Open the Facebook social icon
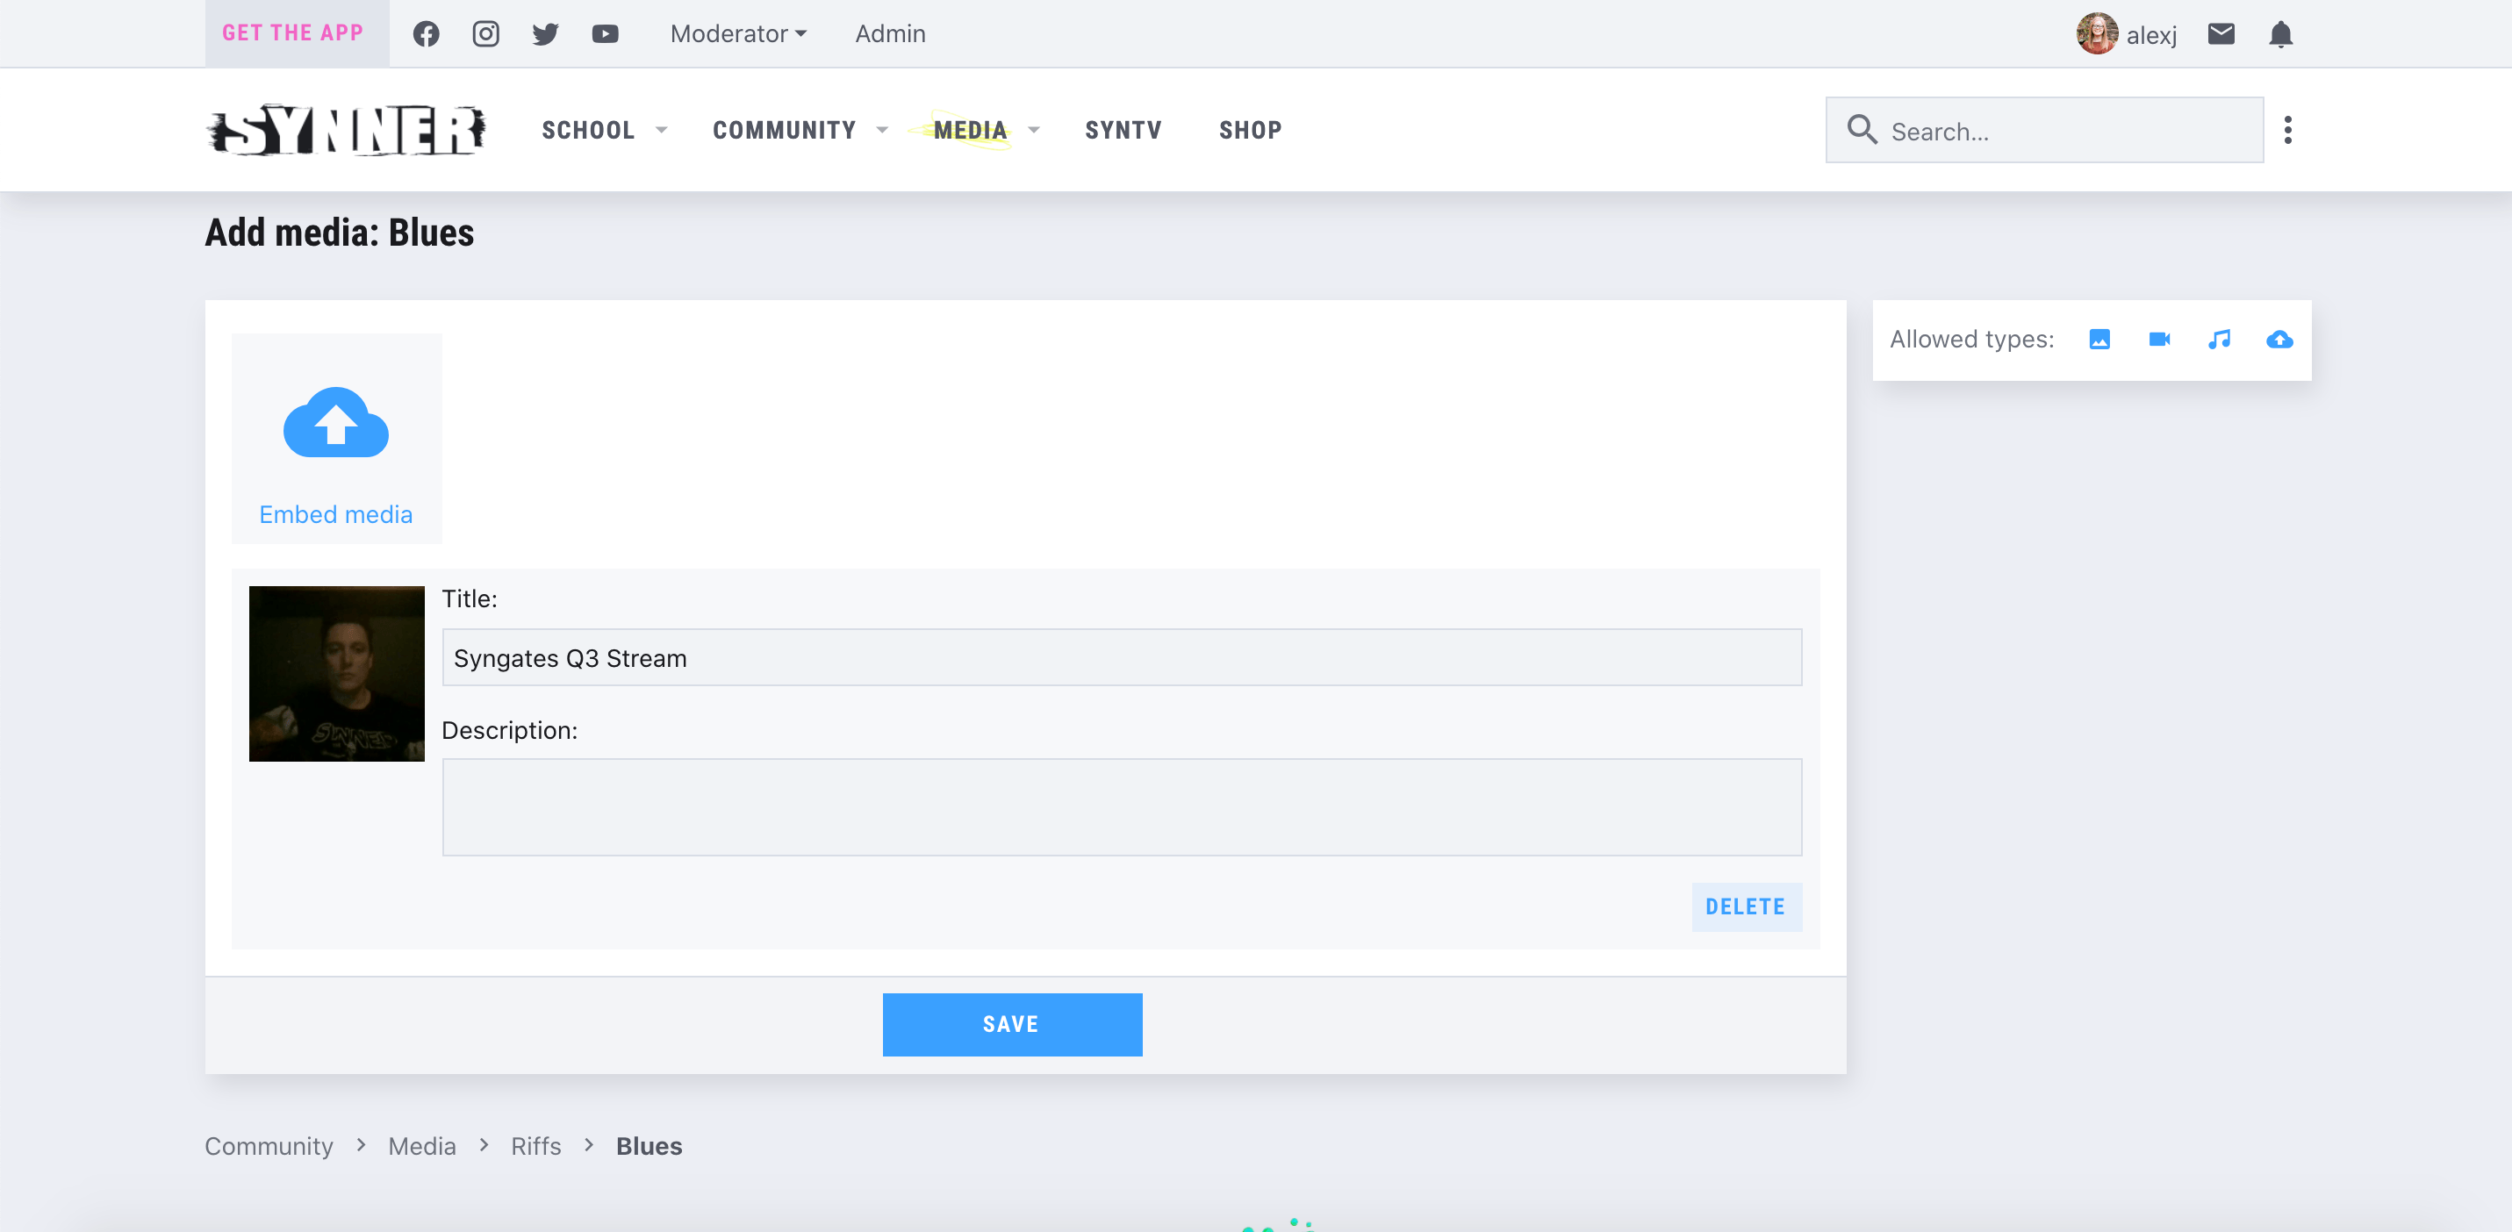2512x1232 pixels. click(x=427, y=33)
